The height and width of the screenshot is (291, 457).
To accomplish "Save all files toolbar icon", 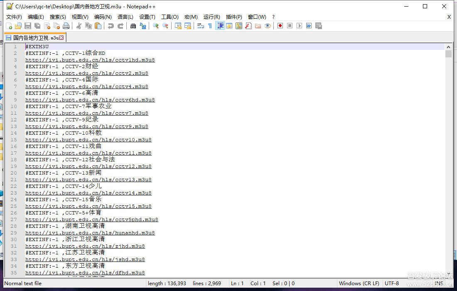I will (37, 26).
